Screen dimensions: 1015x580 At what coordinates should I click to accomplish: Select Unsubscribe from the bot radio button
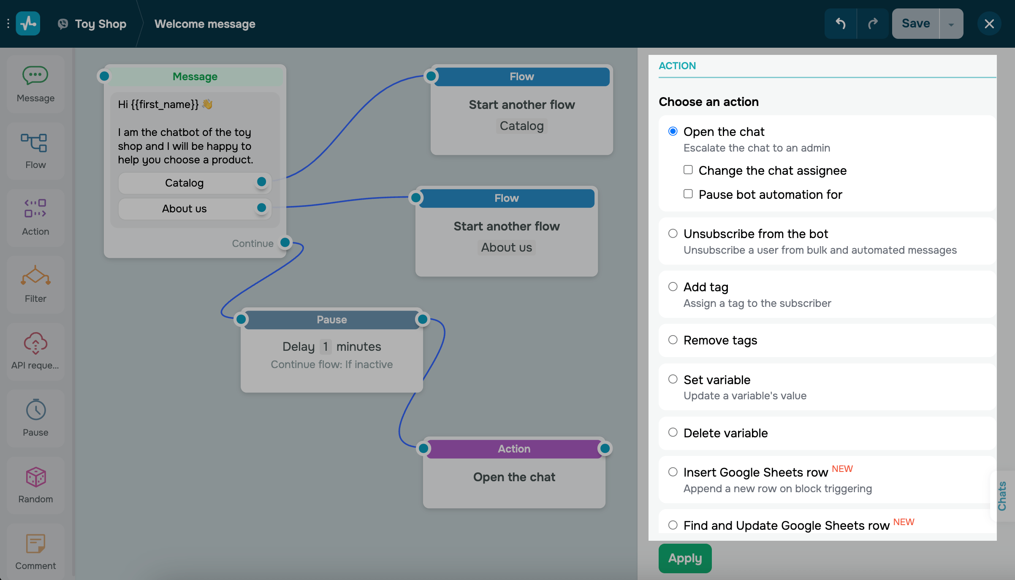673,233
